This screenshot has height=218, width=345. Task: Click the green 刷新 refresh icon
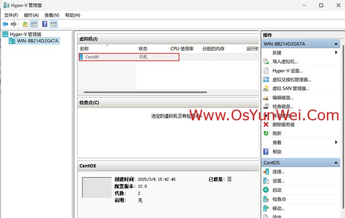click(266, 133)
